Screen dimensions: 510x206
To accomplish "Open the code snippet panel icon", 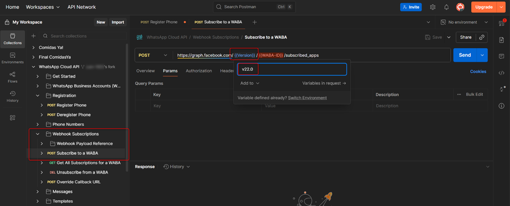I will [x=502, y=73].
